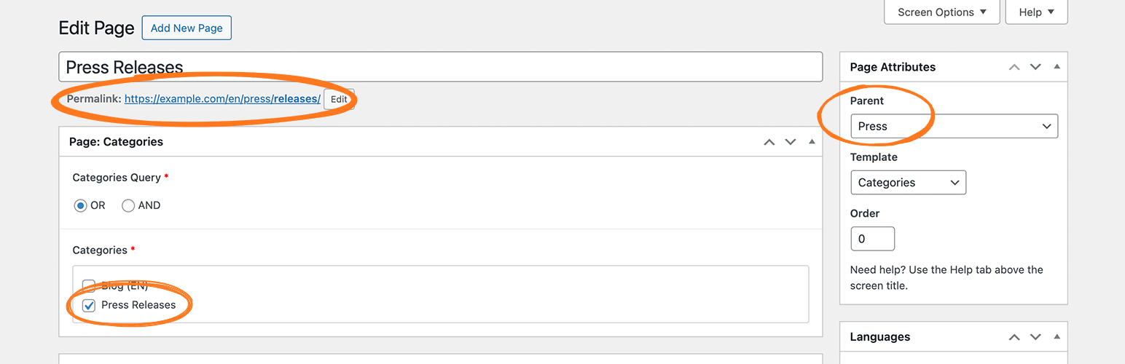Select the OR categories query option
Viewport: 1125px width, 364px height.
(x=80, y=206)
